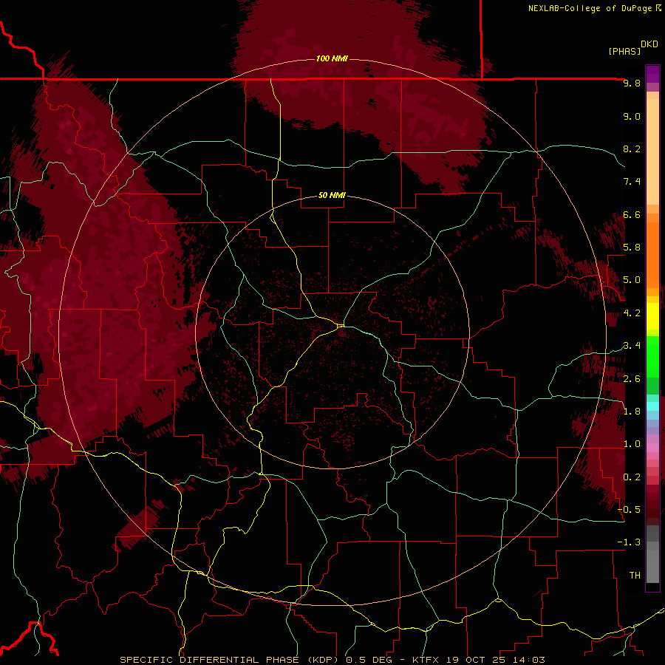Image resolution: width=665 pixels, height=665 pixels.
Task: Click the 7.4 legend value
Action: click(632, 182)
